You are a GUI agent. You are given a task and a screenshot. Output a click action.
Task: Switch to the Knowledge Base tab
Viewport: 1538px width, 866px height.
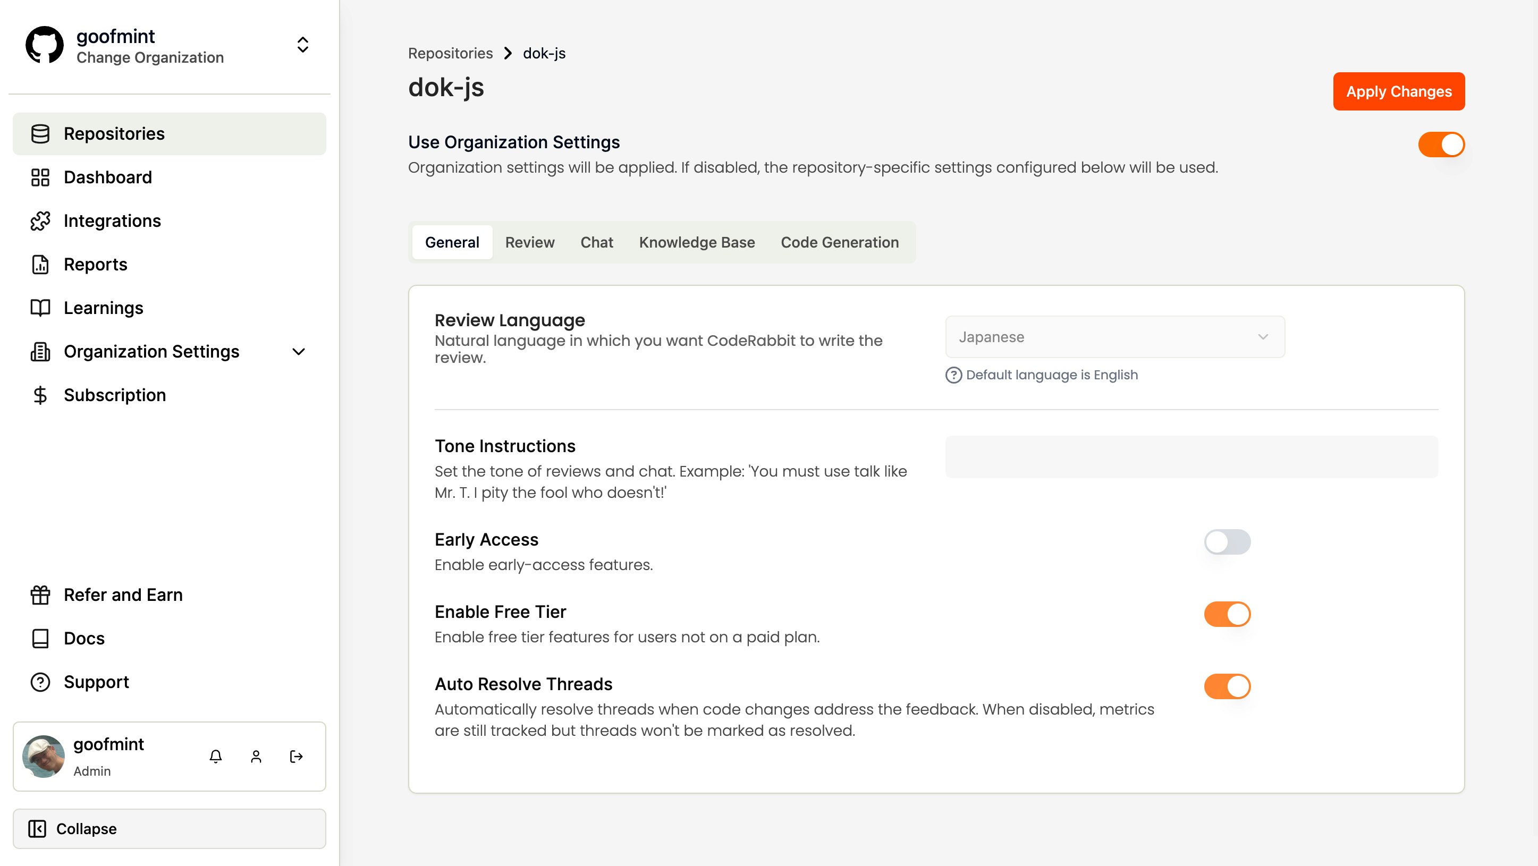696,242
